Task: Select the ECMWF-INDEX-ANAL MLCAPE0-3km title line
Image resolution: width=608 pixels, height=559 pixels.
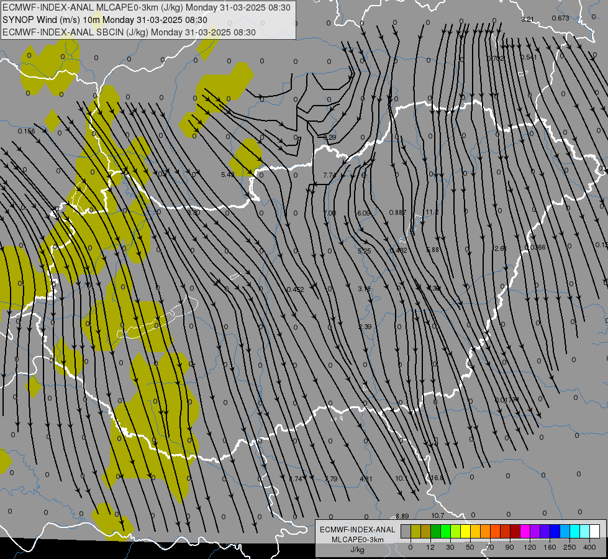Action: pos(146,7)
